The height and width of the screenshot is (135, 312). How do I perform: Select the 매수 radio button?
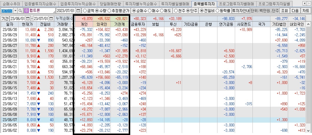coord(150,11)
